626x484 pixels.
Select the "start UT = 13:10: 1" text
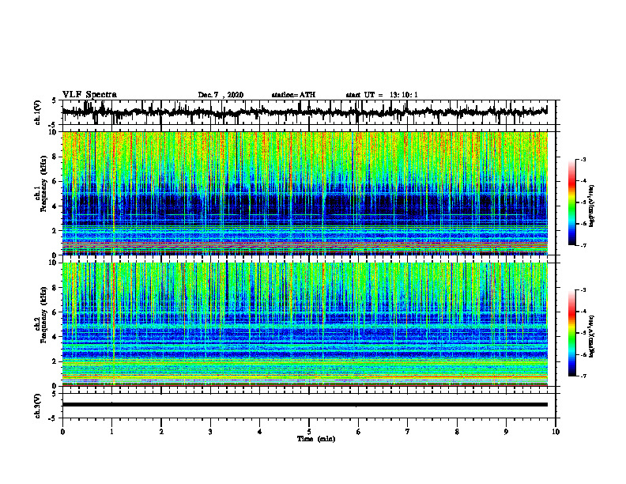tap(382, 95)
